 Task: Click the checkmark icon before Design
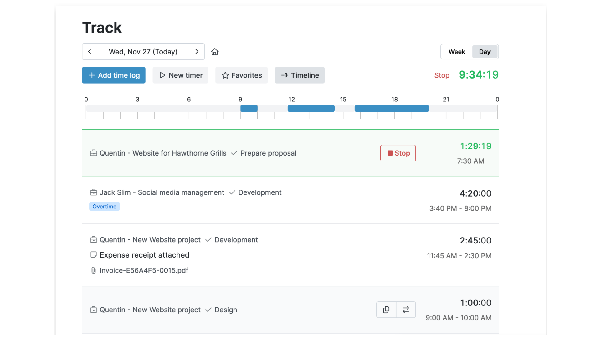208,310
